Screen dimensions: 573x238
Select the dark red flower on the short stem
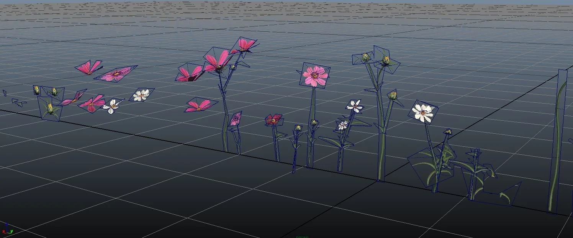(x=274, y=120)
